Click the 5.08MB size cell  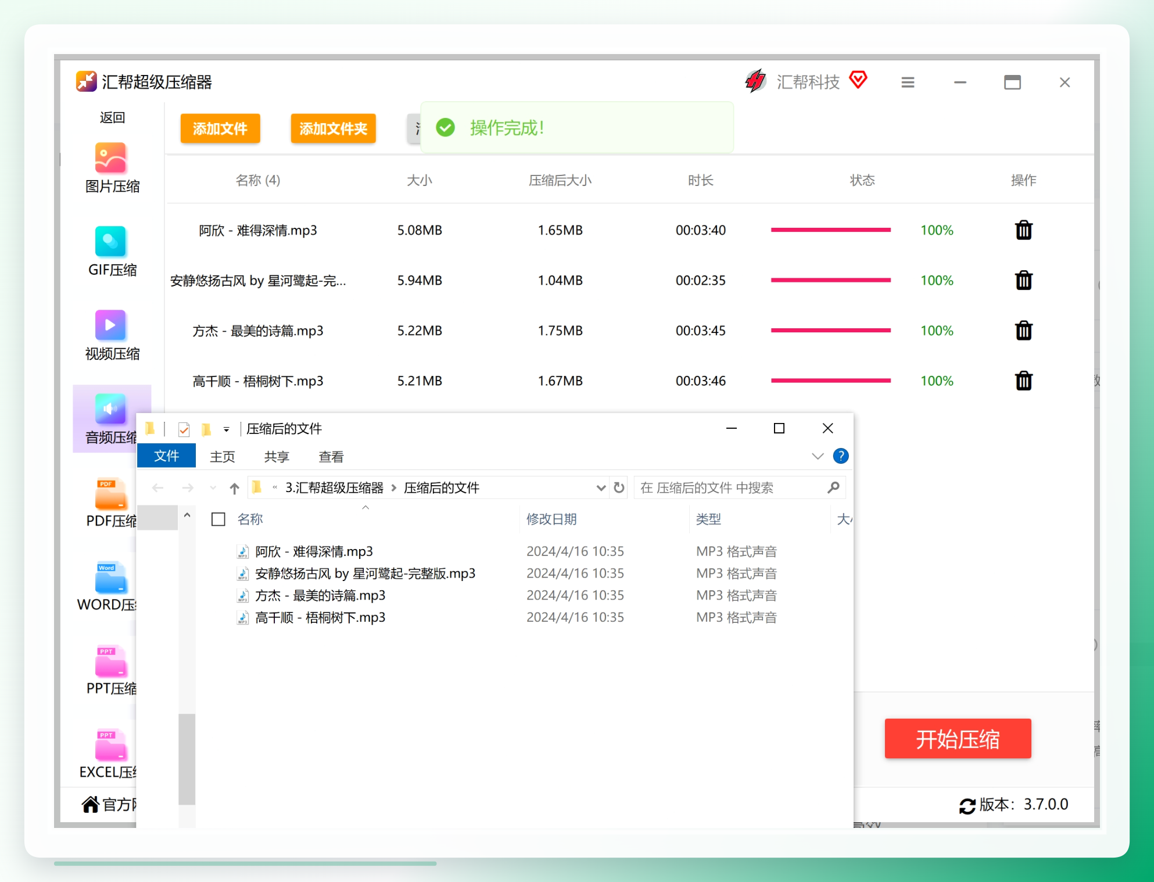pos(420,230)
